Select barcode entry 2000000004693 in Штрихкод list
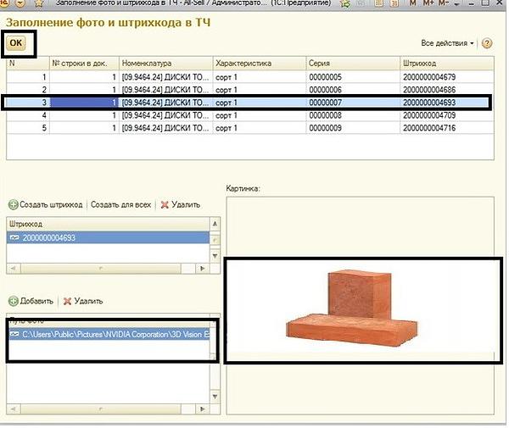Screen dimensions: 509x428 coord(51,238)
